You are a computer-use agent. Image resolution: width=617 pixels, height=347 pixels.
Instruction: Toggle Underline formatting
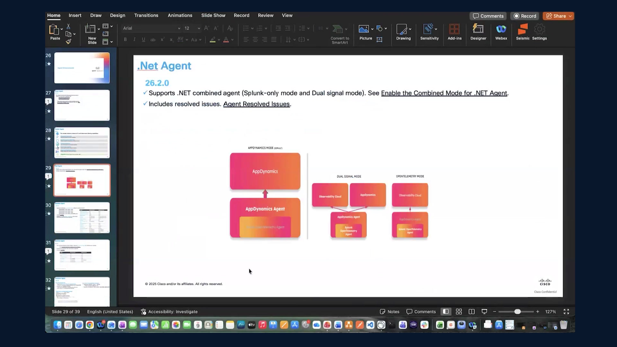click(143, 40)
